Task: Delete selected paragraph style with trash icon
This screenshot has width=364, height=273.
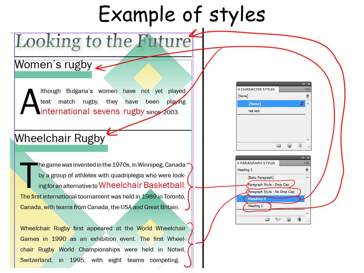Action: pos(299,219)
